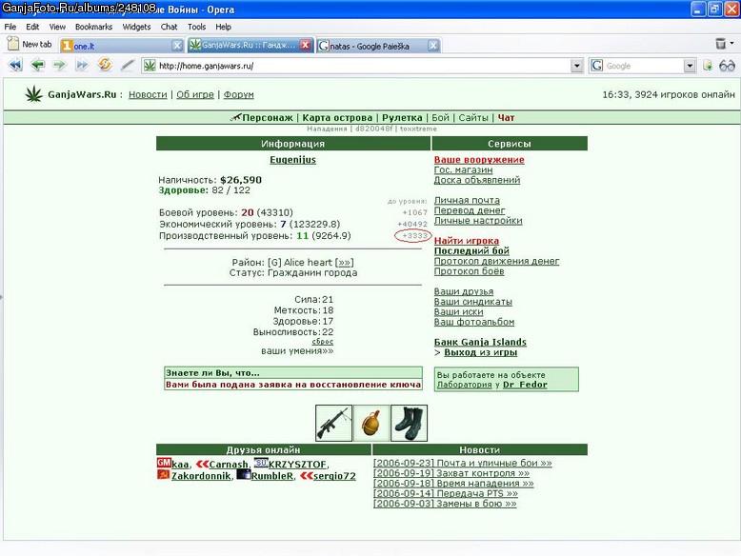The height and width of the screenshot is (556, 741).
Task: Open the Tools menu
Action: 196,27
